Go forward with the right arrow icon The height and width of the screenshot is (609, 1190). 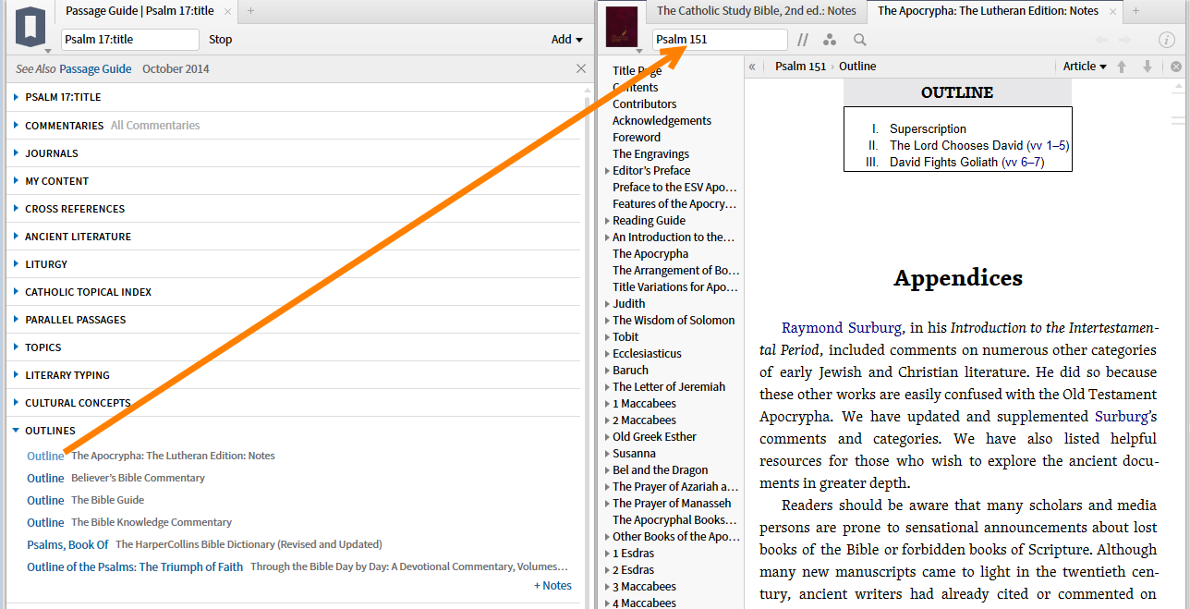pos(1124,40)
